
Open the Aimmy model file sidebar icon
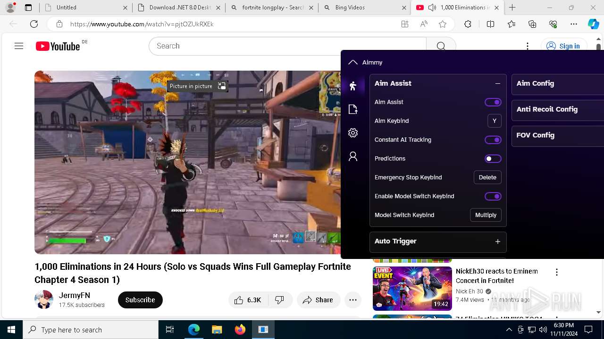353,109
